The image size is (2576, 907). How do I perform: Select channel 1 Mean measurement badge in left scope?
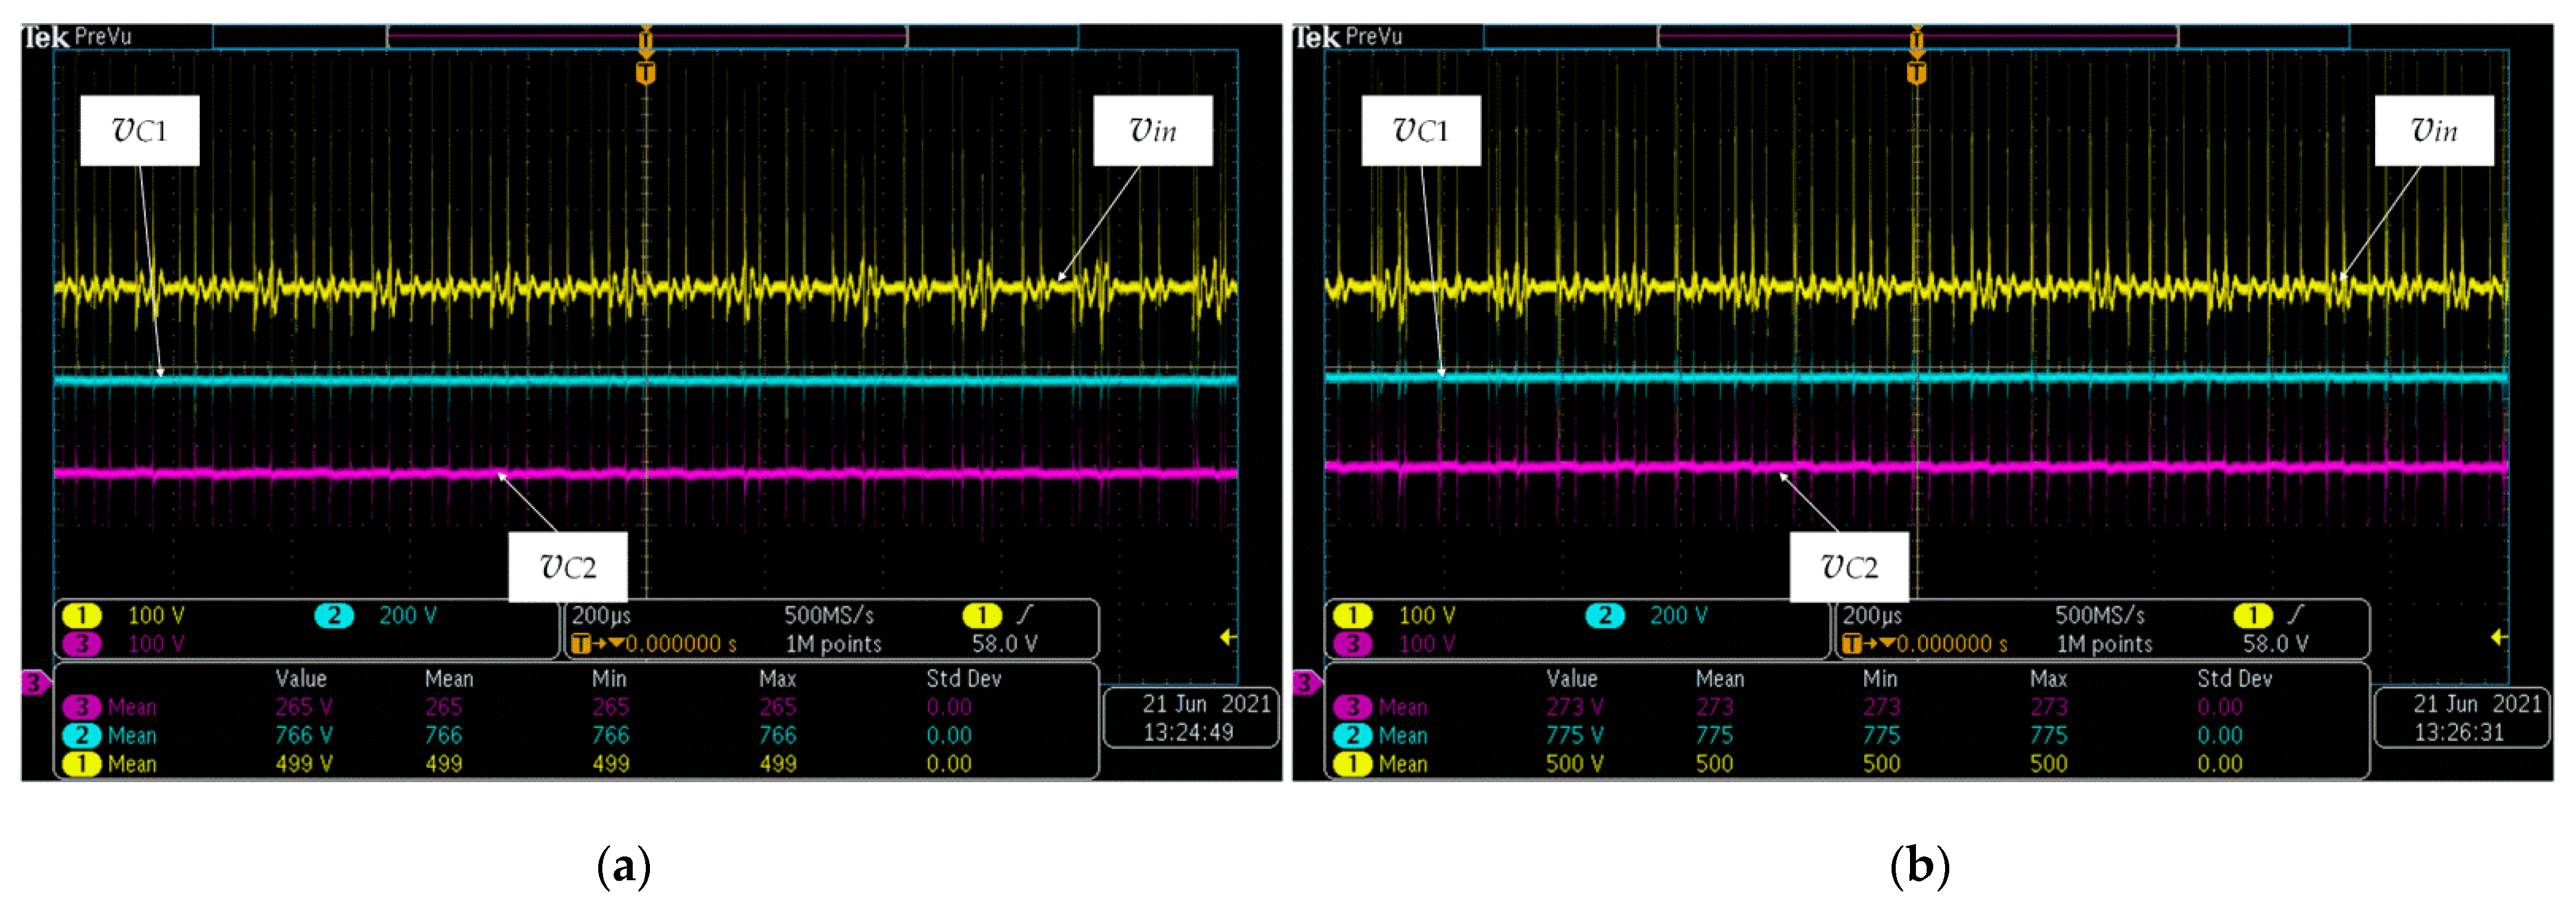point(82,764)
